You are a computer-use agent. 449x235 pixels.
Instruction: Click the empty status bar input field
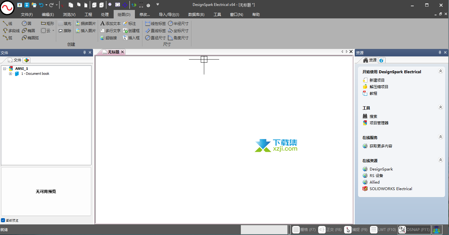pos(264,230)
